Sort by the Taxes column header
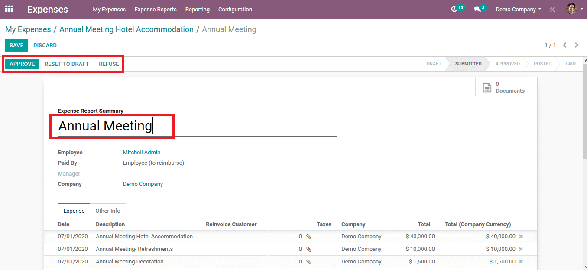The width and height of the screenshot is (587, 270). coord(324,224)
